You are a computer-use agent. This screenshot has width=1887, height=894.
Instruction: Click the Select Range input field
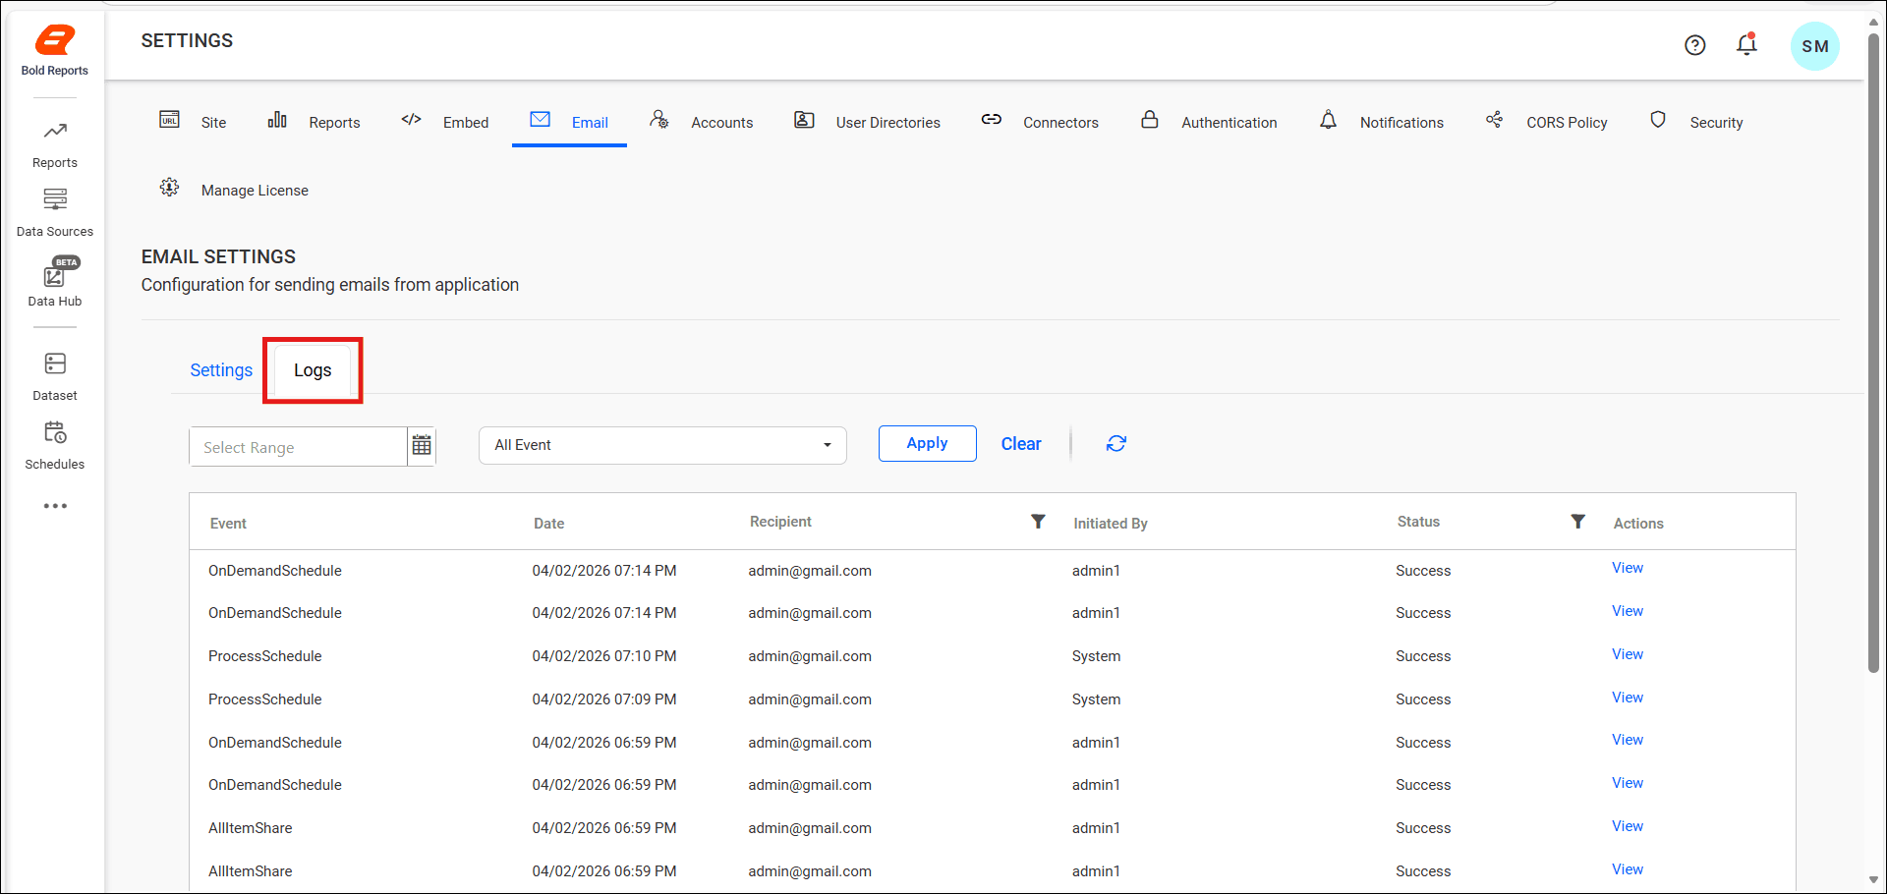coord(298,447)
